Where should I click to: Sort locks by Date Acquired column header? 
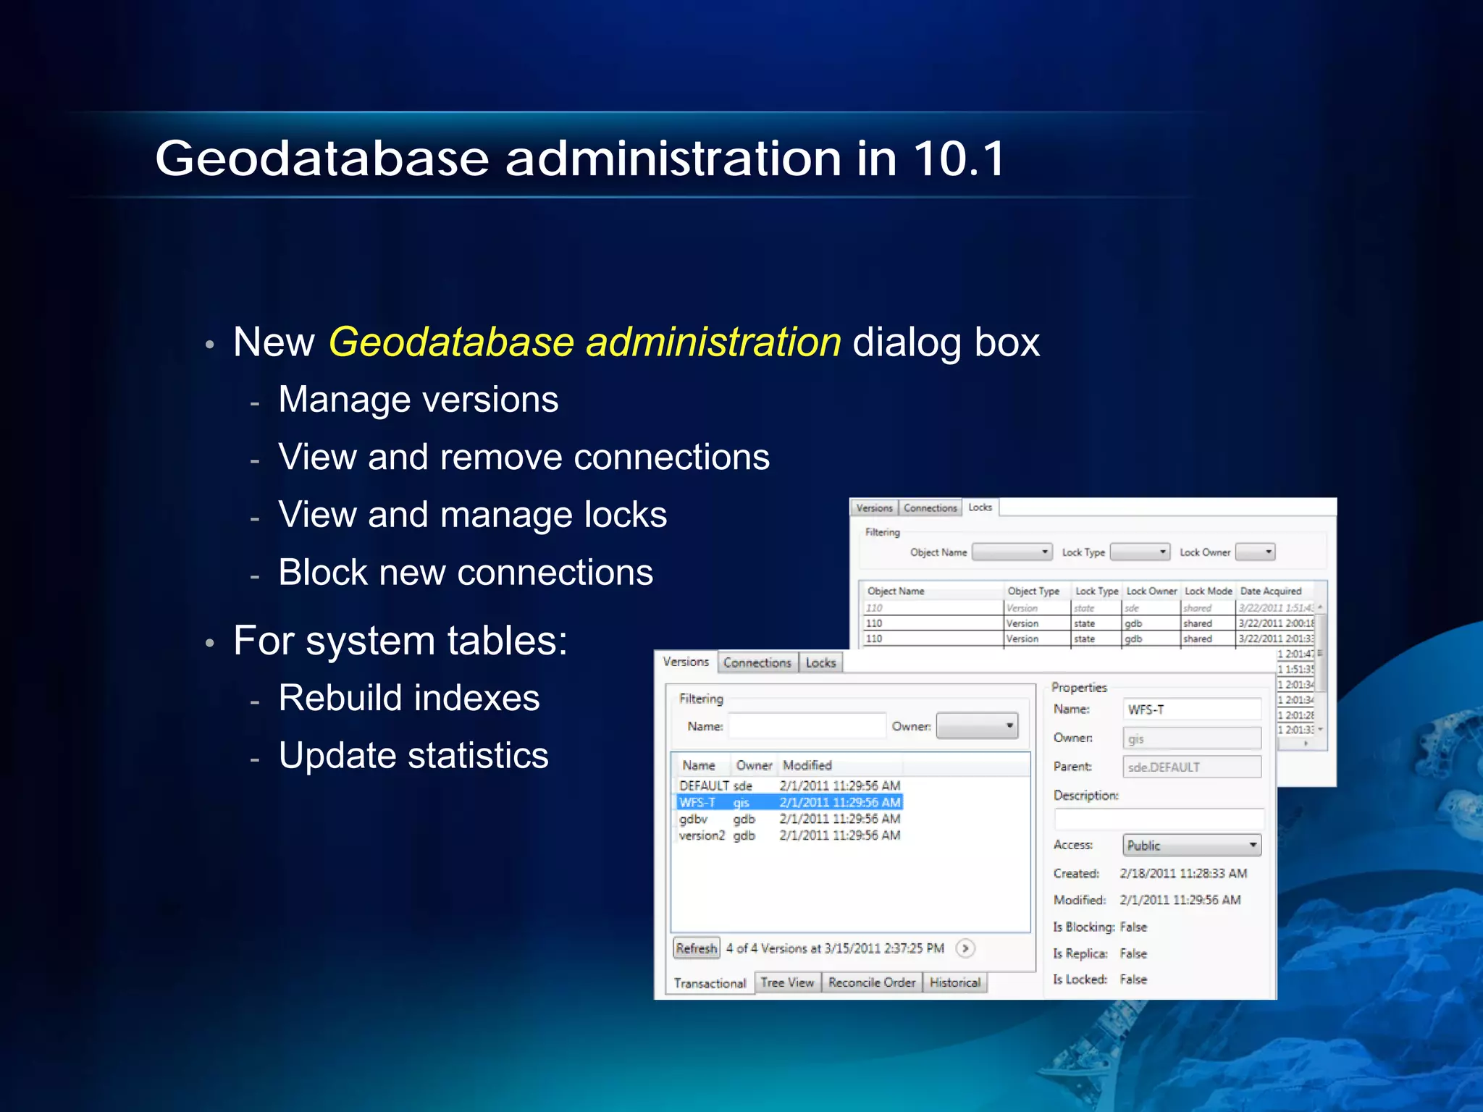pos(1274,591)
